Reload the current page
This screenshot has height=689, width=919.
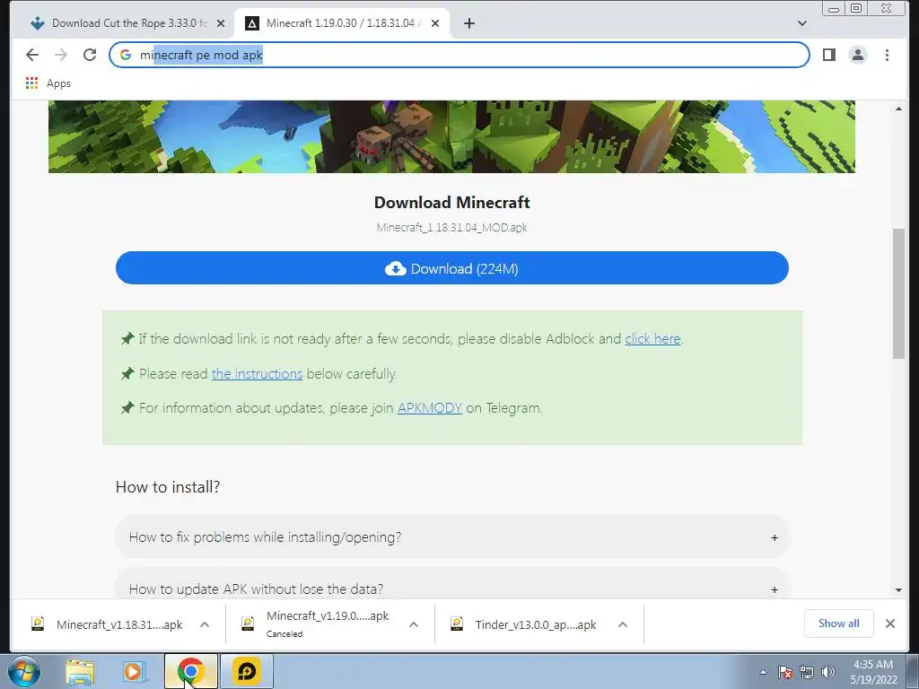(x=90, y=55)
